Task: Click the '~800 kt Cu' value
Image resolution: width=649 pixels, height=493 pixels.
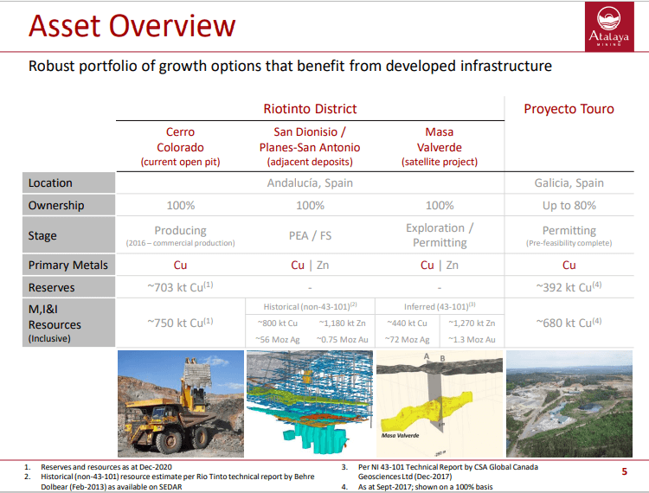Action: pyautogui.click(x=277, y=323)
